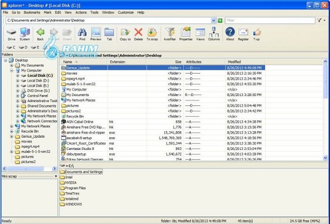Select the Program Files folder
The width and height of the screenshot is (330, 224).
point(76,188)
